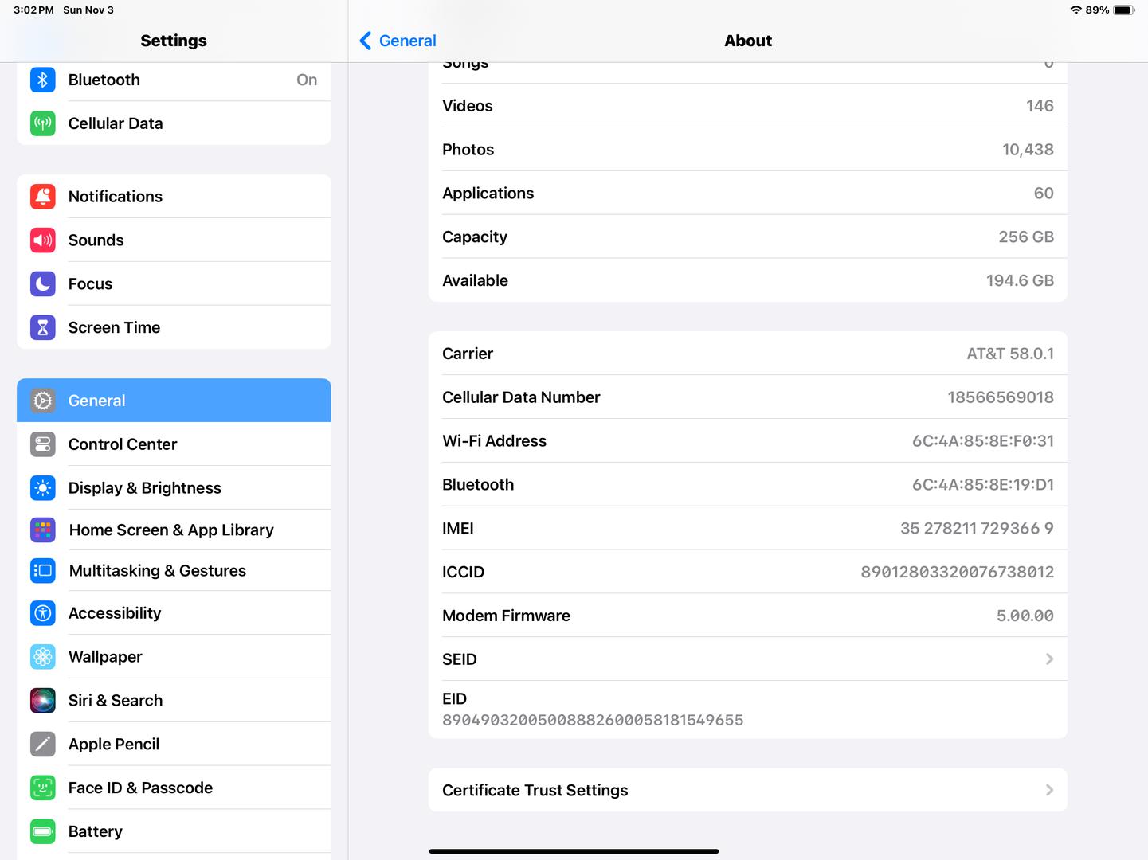
Task: Tap the red Notifications bell icon
Action: point(43,197)
